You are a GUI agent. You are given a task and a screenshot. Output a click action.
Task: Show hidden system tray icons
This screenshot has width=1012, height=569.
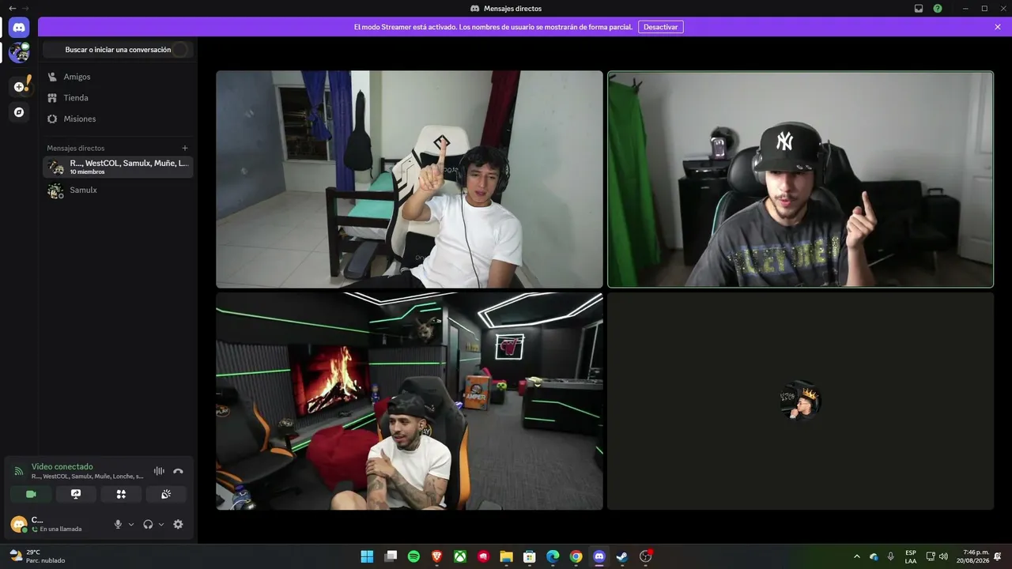(x=856, y=556)
